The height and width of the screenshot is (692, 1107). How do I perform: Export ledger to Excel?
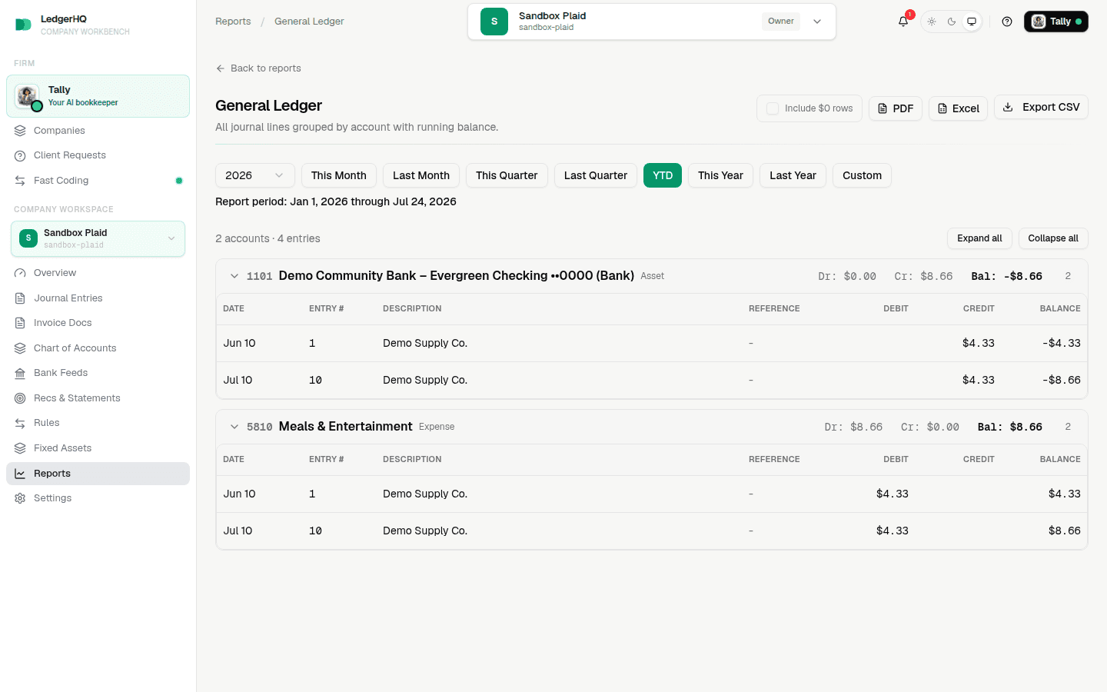click(958, 108)
